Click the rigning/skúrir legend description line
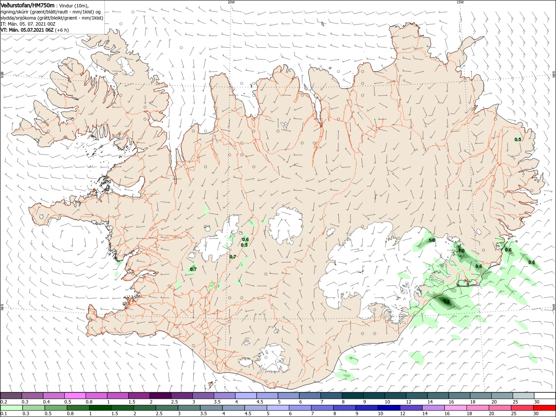 click(51, 12)
